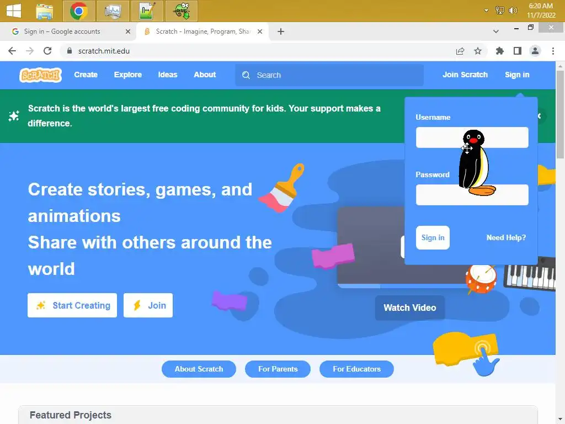
Task: Open Chrome extensions puzzle icon
Action: tap(499, 51)
